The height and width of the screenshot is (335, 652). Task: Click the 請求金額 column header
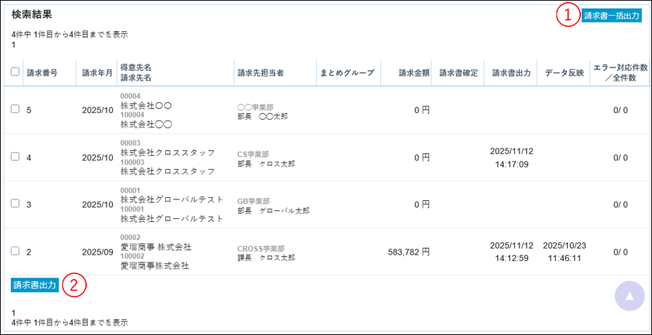[414, 73]
